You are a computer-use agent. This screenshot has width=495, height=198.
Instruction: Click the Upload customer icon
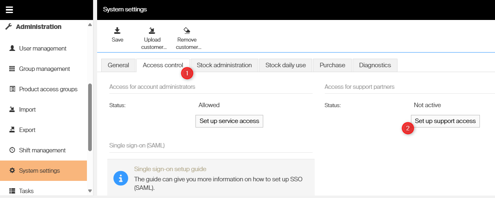[152, 31]
